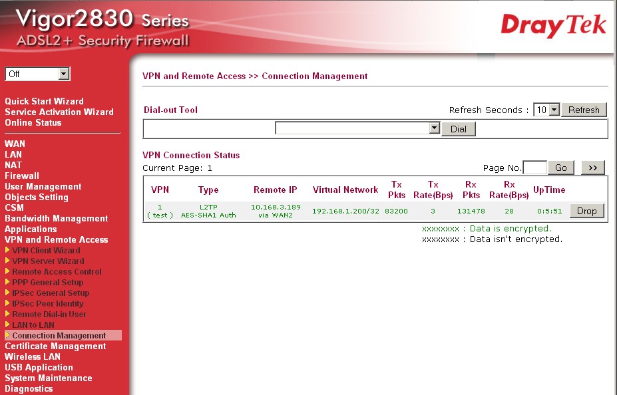
Task: Click the Tx Rate value 3
Action: (433, 211)
